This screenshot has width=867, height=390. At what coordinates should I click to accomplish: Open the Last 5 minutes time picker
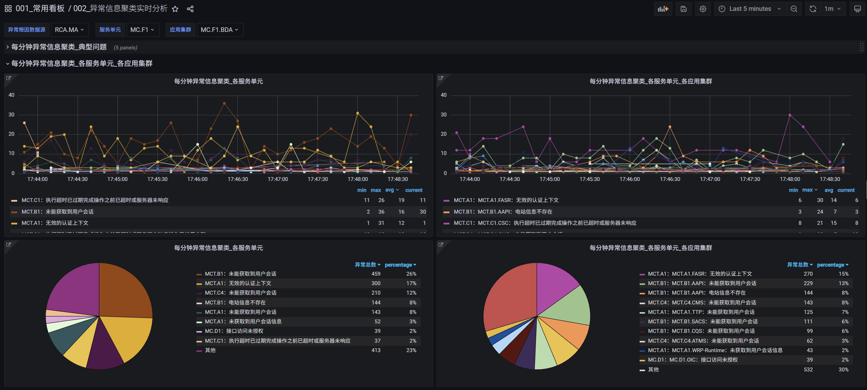(x=750, y=9)
